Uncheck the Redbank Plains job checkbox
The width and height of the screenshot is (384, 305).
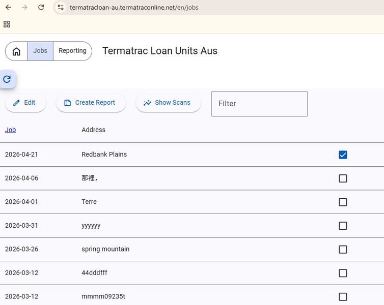[343, 155]
